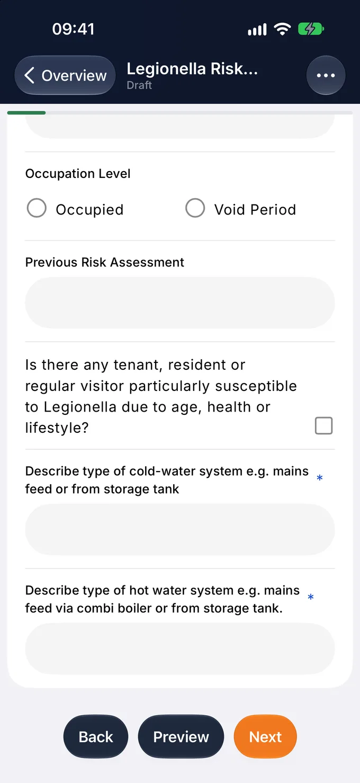The image size is (360, 783).
Task: Tap the back chevron beside Overview
Action: coord(30,76)
